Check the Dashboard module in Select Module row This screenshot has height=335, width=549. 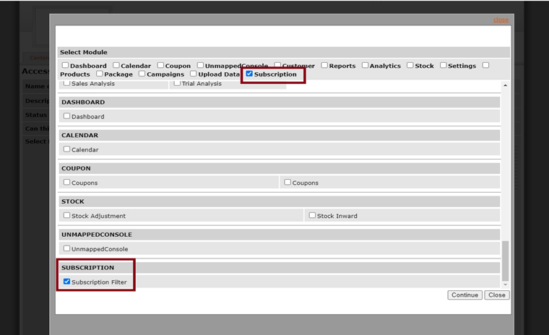point(65,65)
